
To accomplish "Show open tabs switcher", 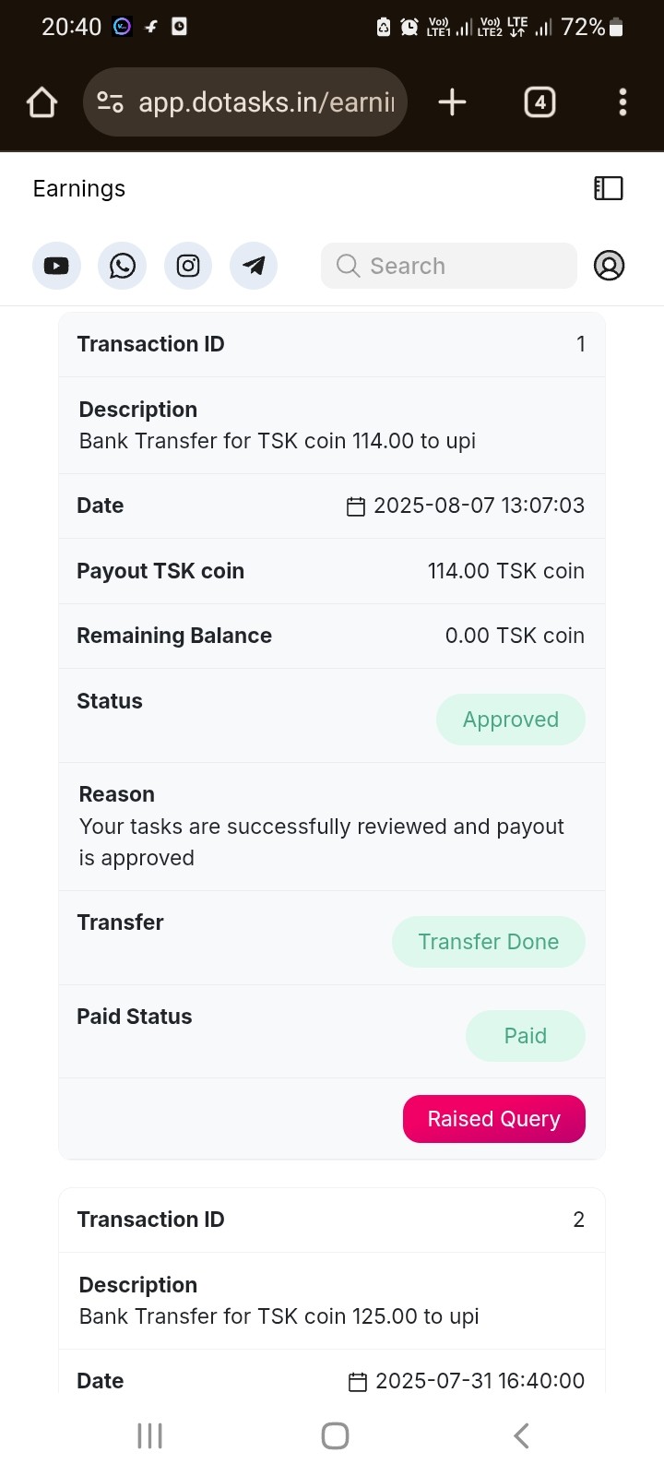I will point(539,102).
